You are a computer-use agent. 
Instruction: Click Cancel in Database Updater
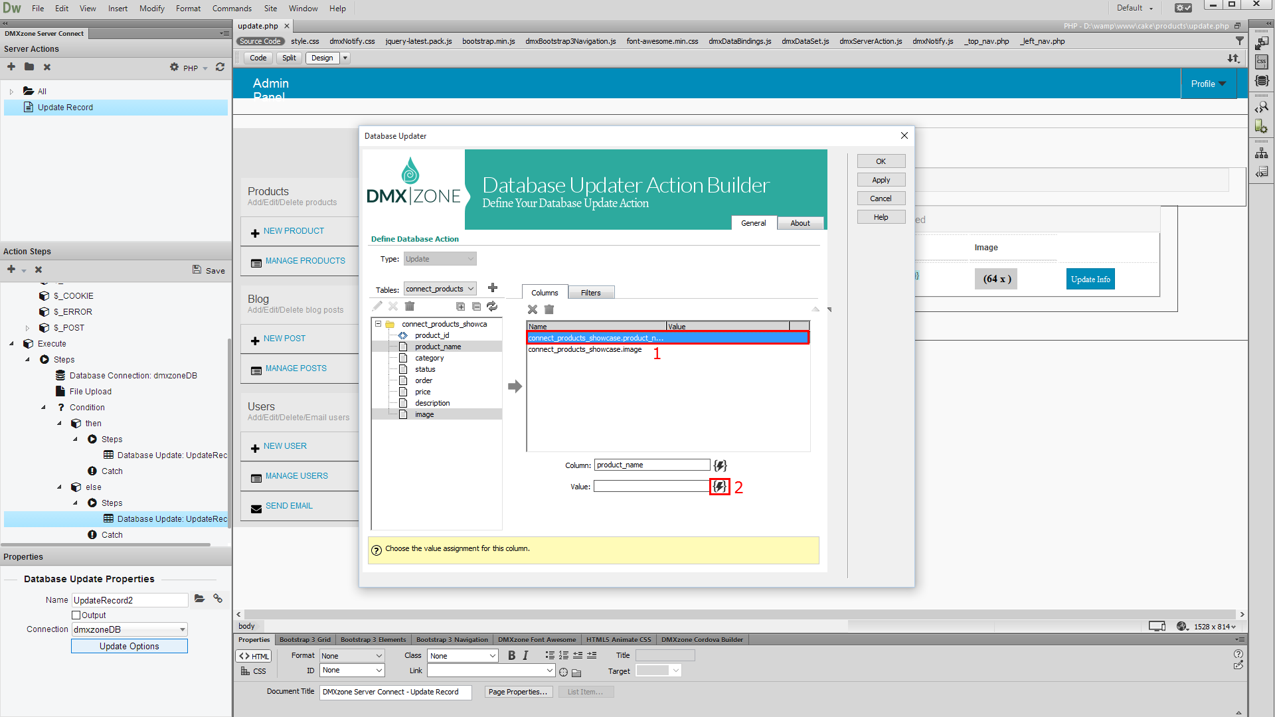[881, 199]
